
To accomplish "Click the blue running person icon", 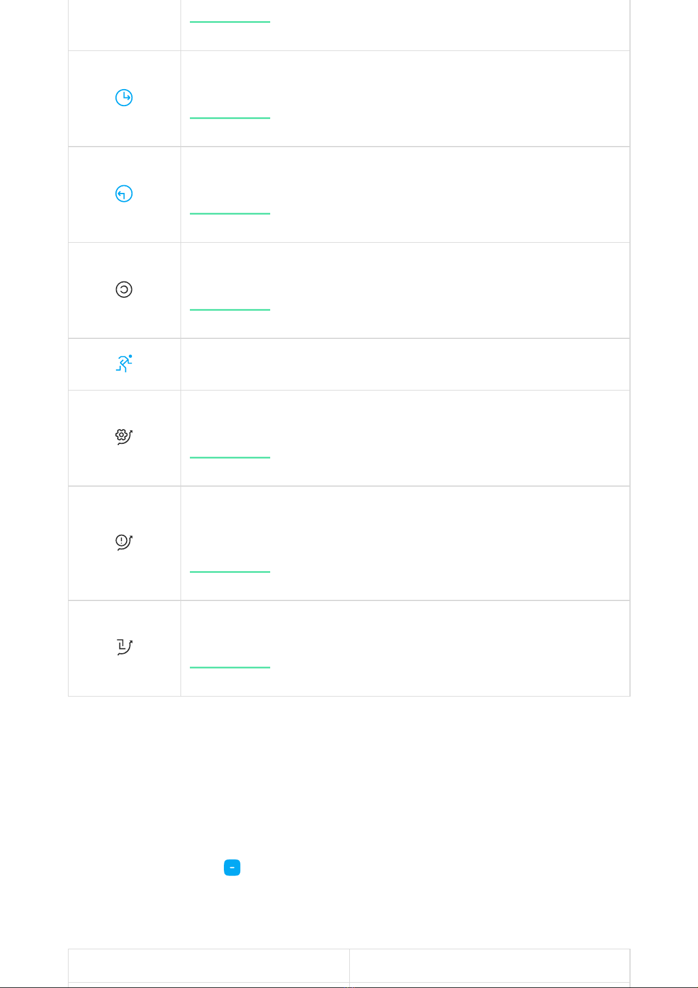I will pyautogui.click(x=124, y=364).
